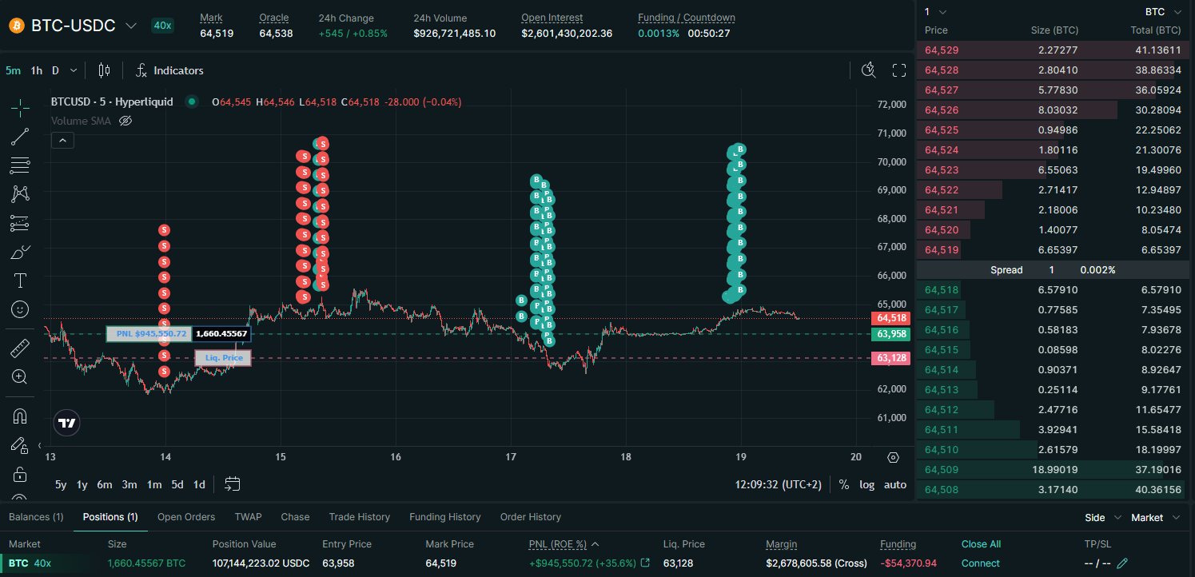
Task: Click the 64,519 ask price row
Action: [x=1053, y=250]
